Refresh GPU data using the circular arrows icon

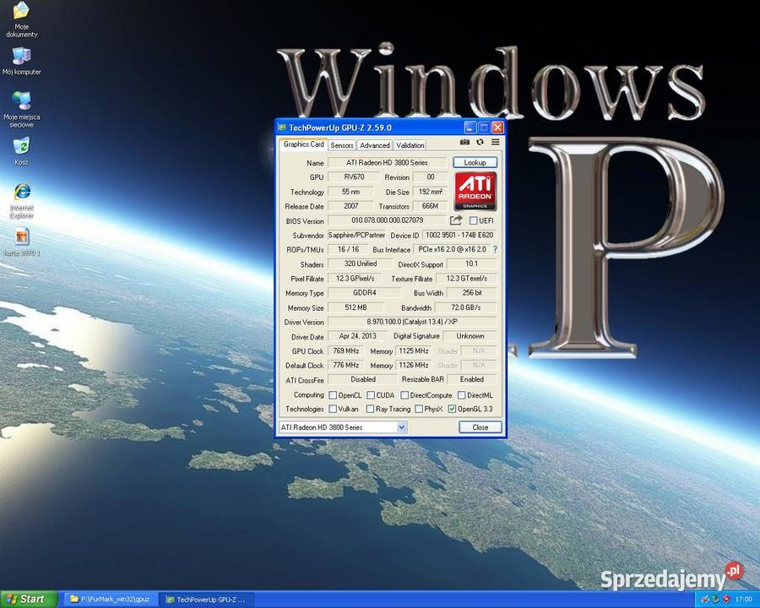pos(480,141)
